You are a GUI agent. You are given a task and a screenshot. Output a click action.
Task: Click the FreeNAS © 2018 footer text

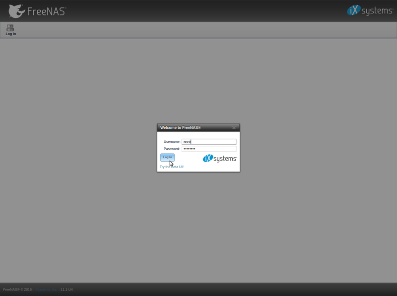coord(17,290)
